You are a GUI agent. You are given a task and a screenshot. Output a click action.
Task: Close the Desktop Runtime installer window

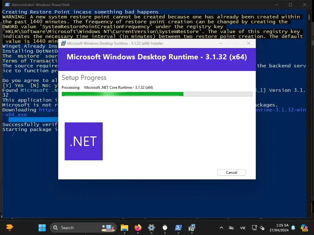[248, 43]
